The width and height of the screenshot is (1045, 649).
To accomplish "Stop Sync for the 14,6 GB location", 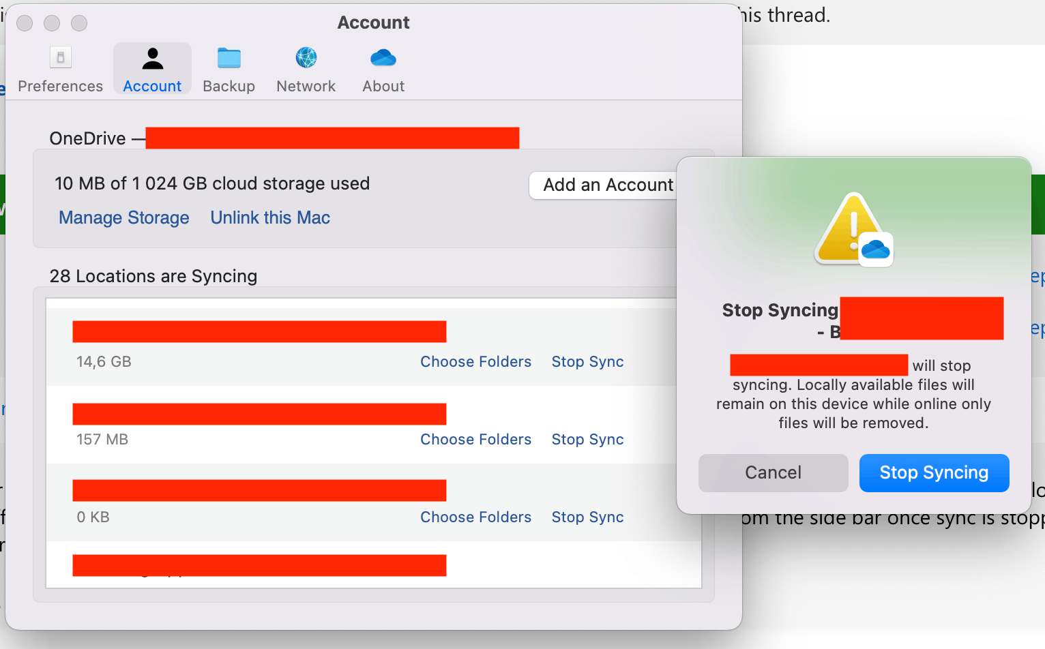I will (x=587, y=362).
